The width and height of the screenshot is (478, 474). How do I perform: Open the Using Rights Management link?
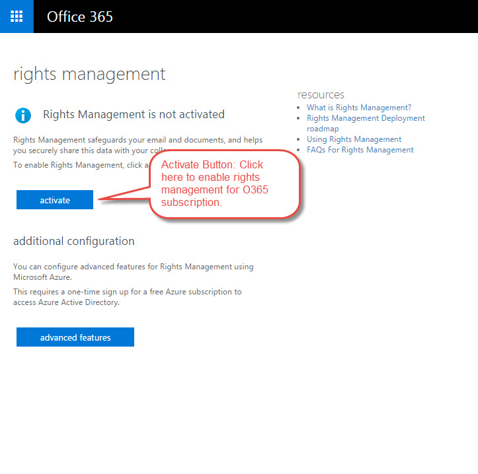tap(354, 139)
